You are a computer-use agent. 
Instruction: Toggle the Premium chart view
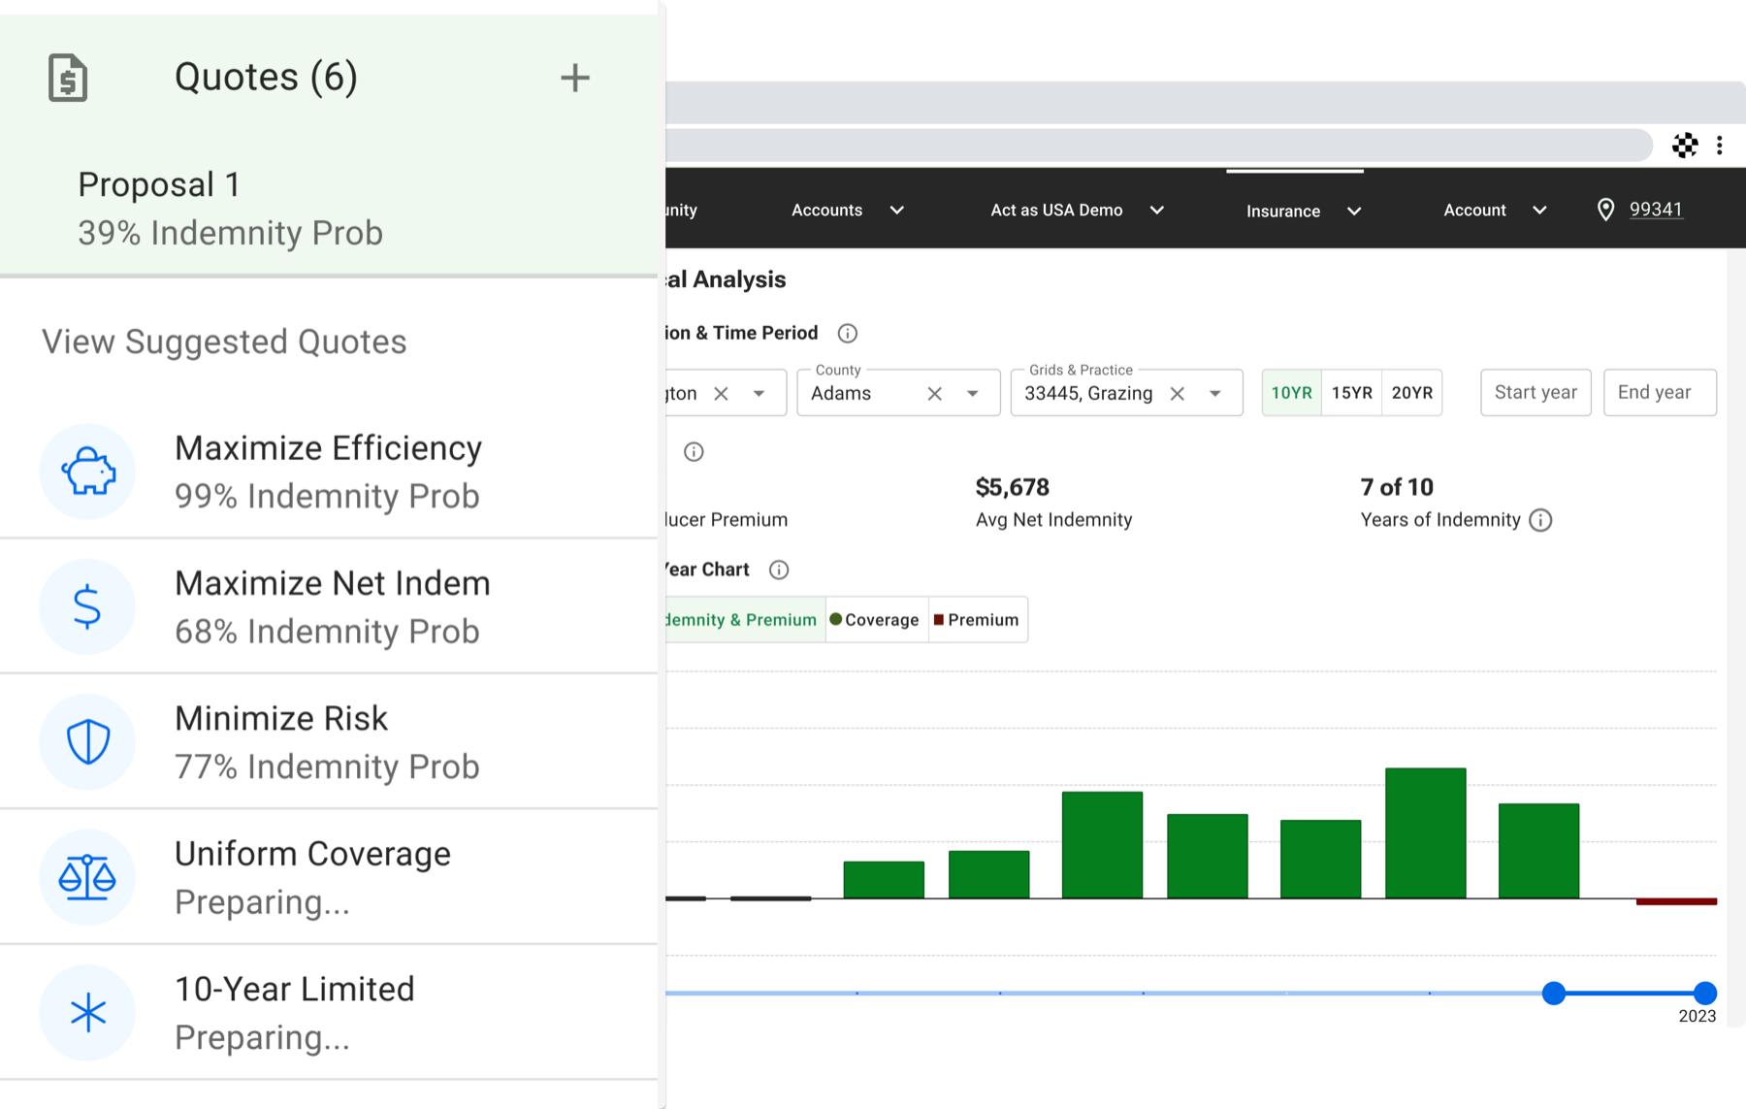point(978,620)
